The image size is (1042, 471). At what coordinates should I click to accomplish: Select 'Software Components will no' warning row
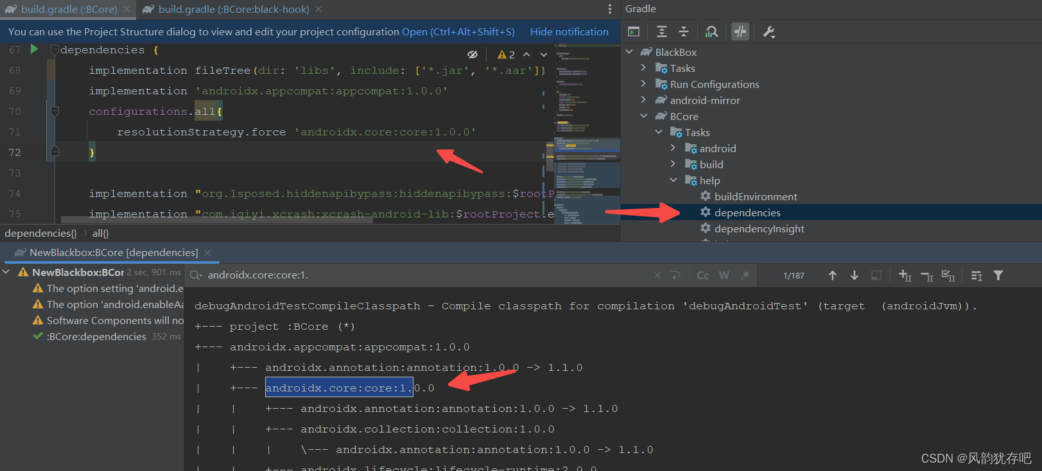coord(108,320)
